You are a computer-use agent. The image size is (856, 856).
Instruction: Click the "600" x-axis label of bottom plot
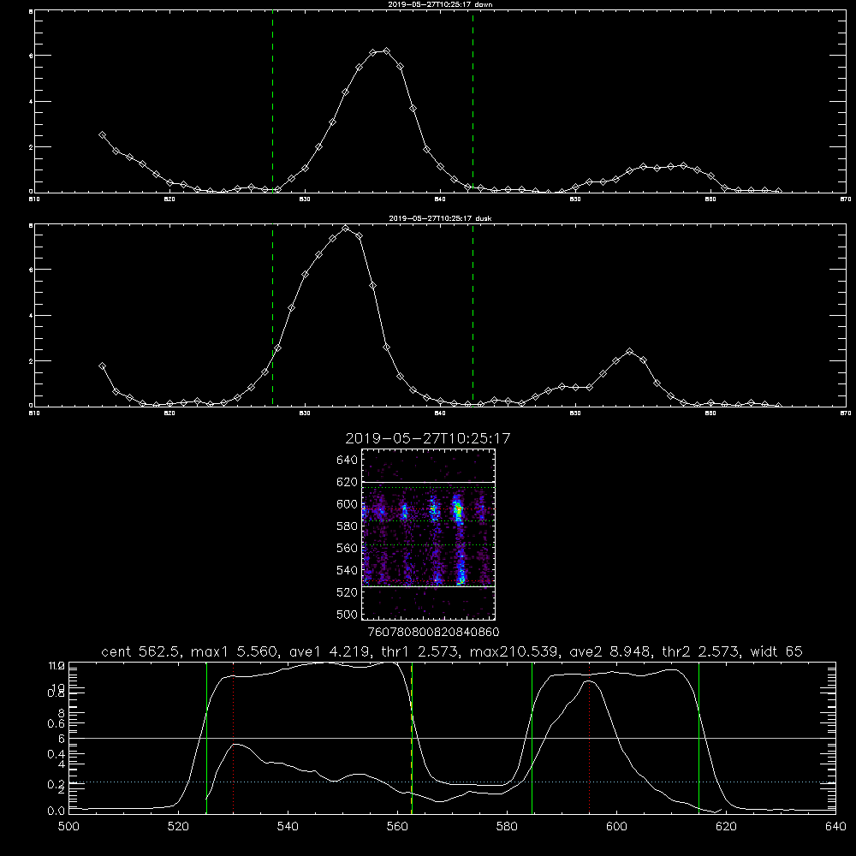[616, 827]
